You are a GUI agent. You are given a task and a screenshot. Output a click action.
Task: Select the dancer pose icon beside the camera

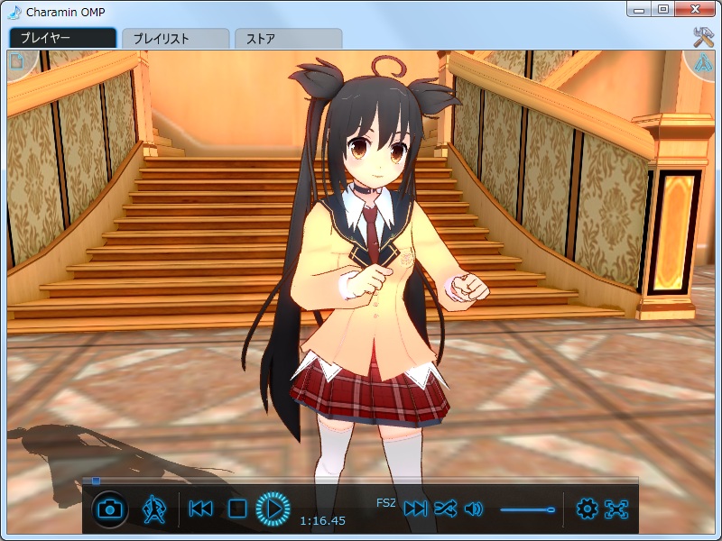click(153, 509)
